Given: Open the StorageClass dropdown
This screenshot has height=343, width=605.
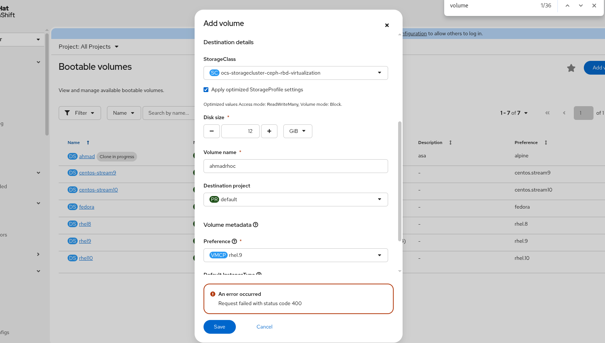Looking at the screenshot, I should tap(296, 73).
